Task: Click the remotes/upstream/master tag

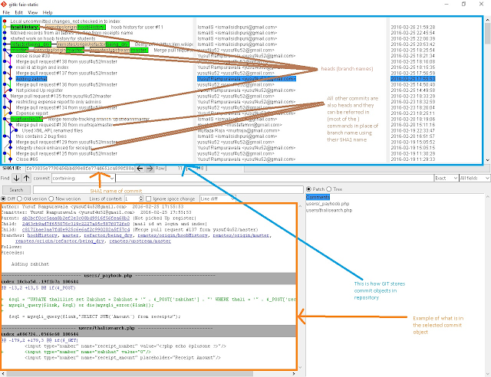Action: click(x=119, y=50)
